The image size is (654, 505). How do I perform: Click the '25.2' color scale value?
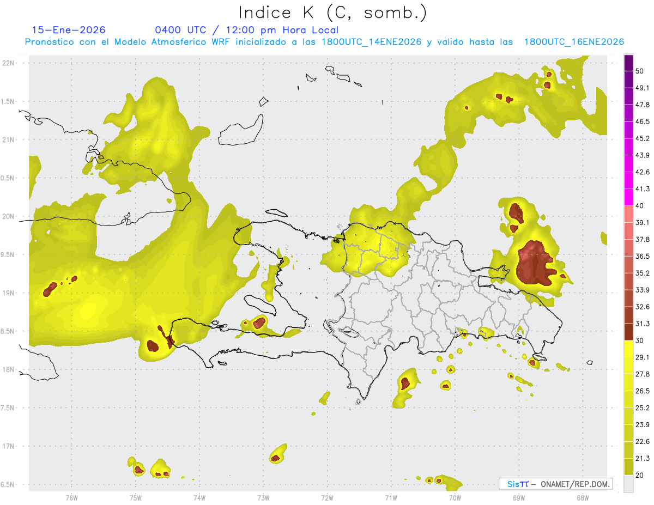pos(643,407)
